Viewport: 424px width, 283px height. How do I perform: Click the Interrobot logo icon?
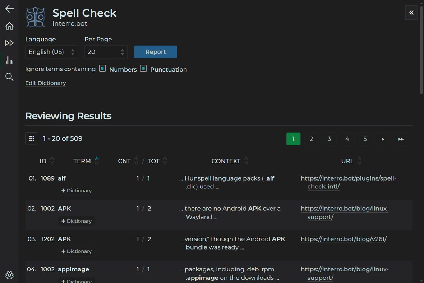[35, 17]
